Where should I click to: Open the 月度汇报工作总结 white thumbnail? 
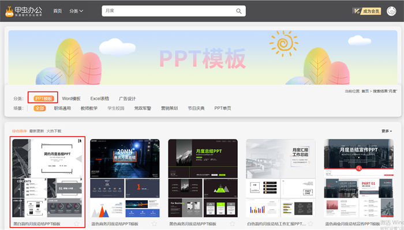281,178
